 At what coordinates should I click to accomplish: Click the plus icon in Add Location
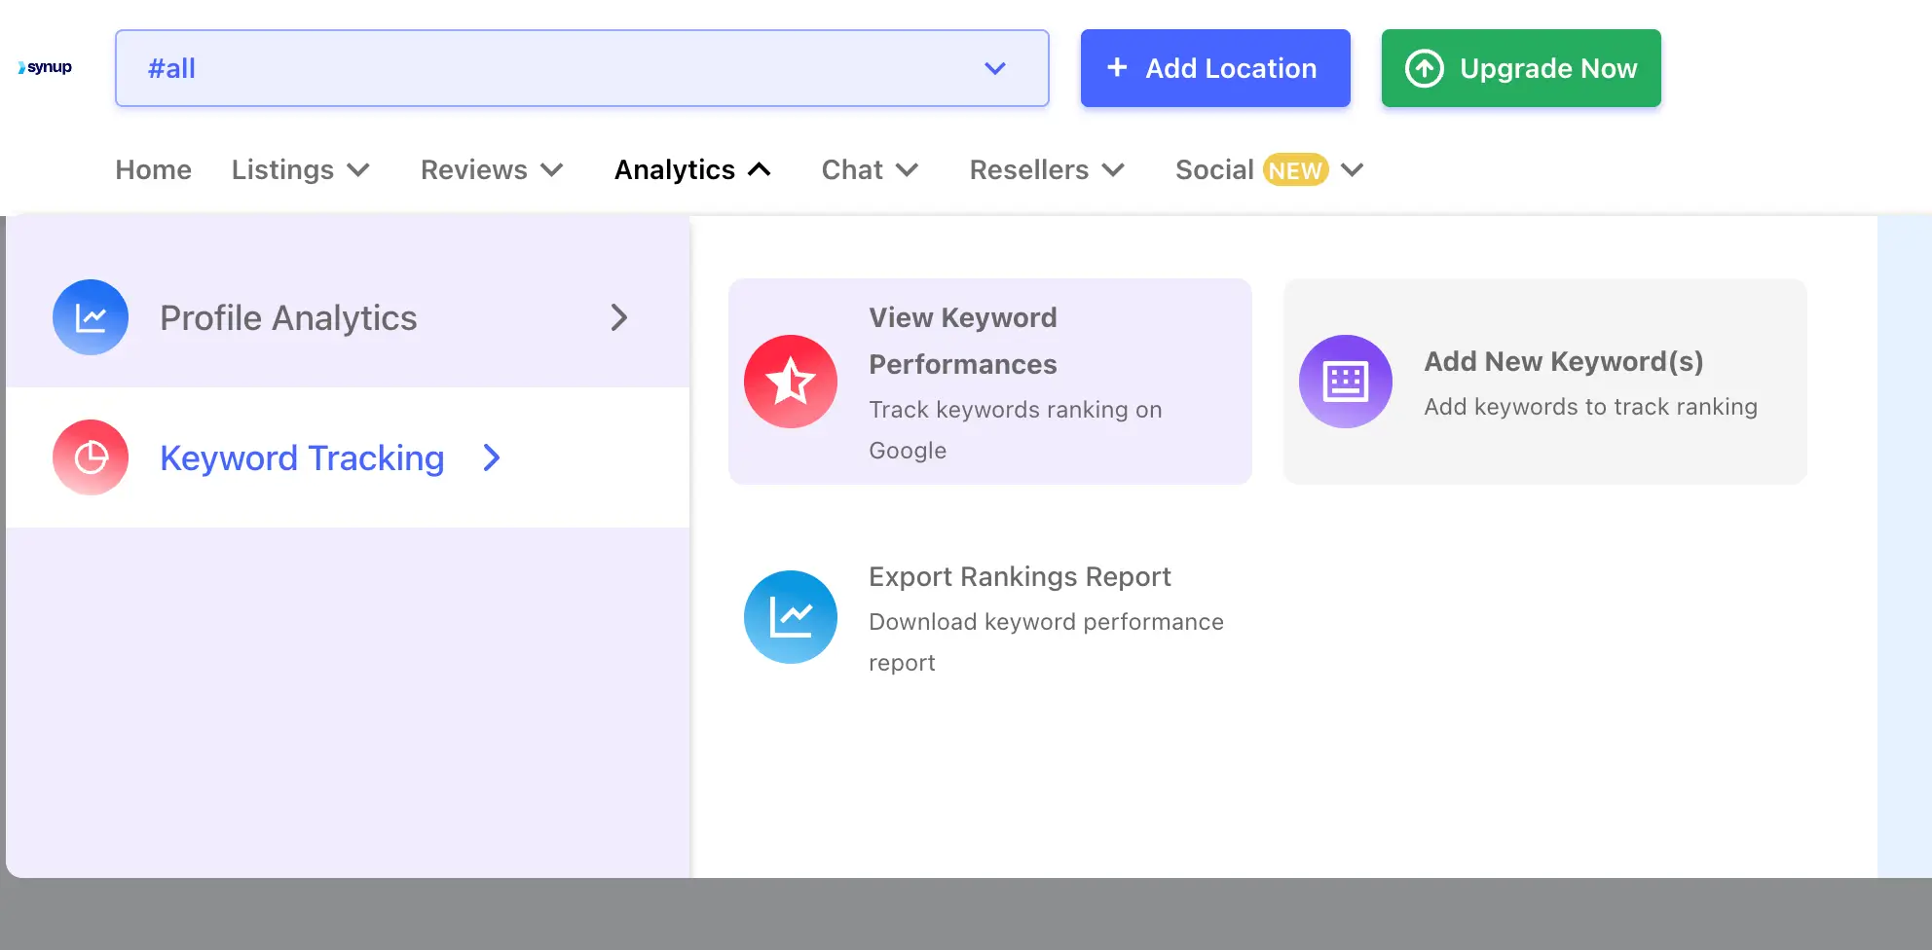coord(1117,68)
